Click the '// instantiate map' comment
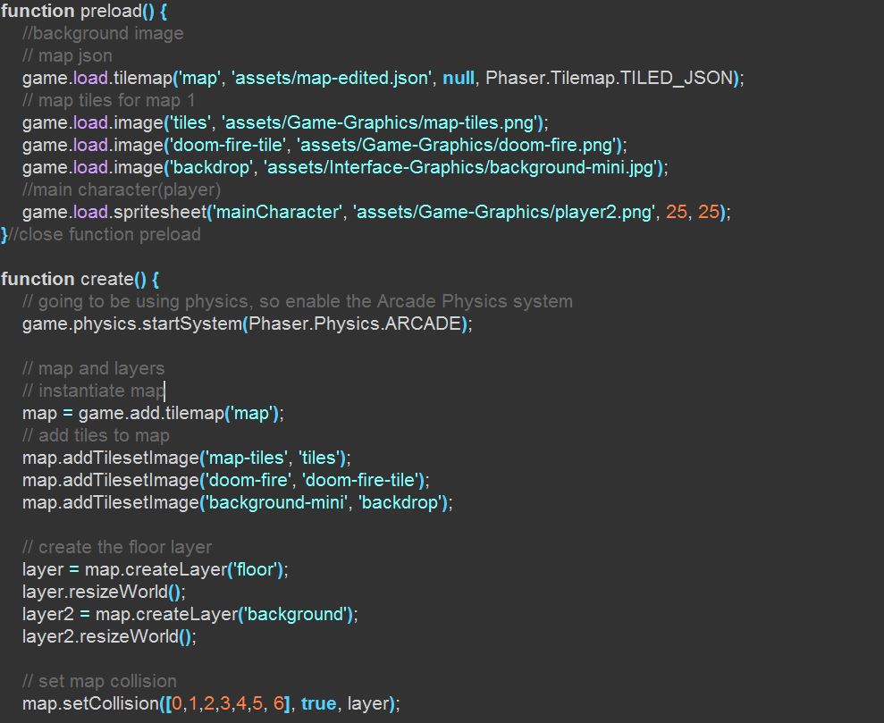This screenshot has width=884, height=723. [94, 391]
